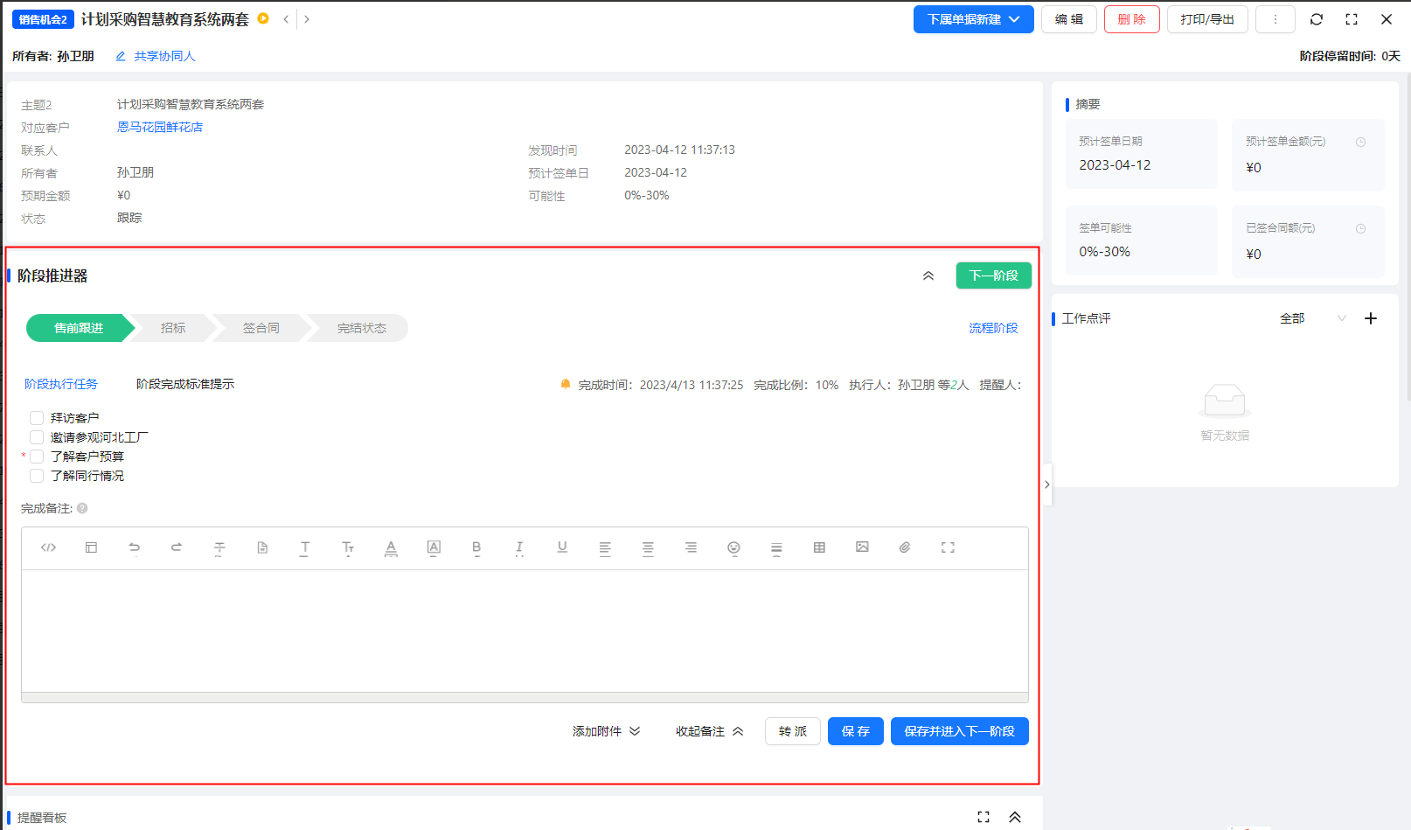
Task: Undo the last edit in remark editor
Action: (134, 548)
